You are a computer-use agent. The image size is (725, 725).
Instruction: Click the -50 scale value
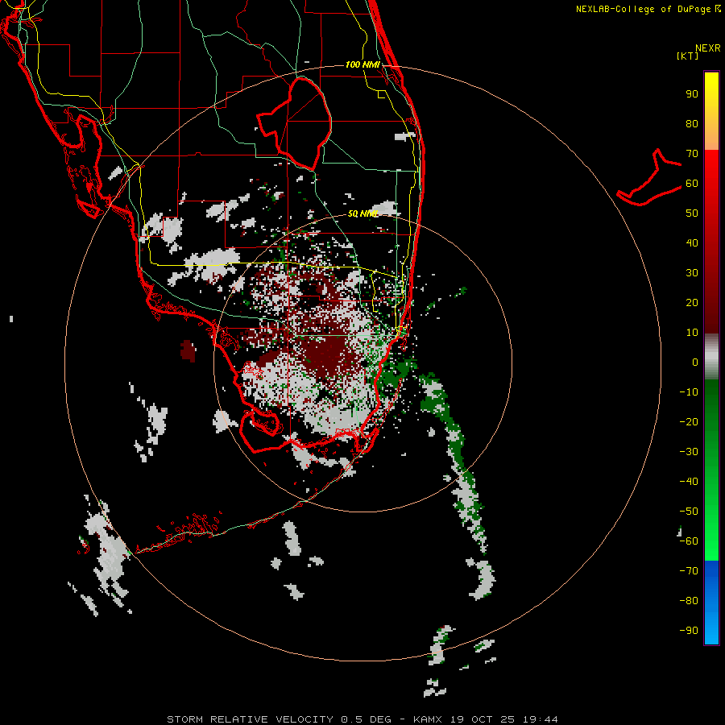click(689, 512)
